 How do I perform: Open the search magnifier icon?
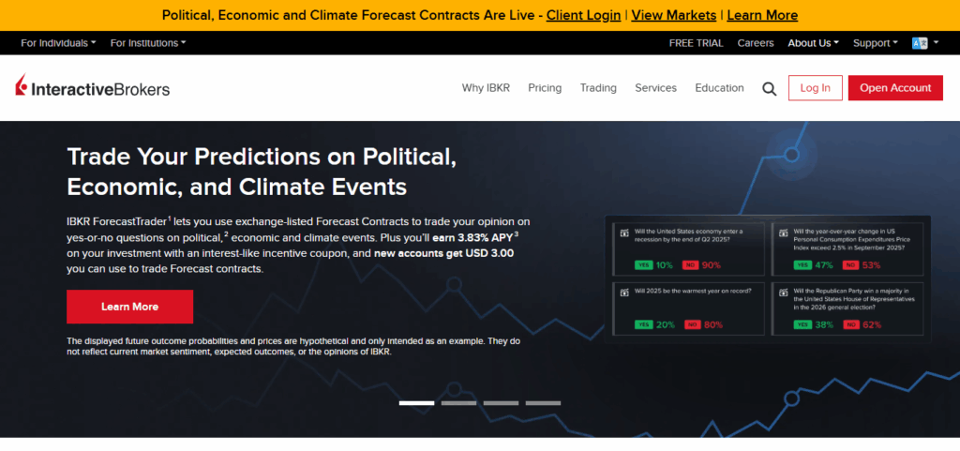[769, 89]
